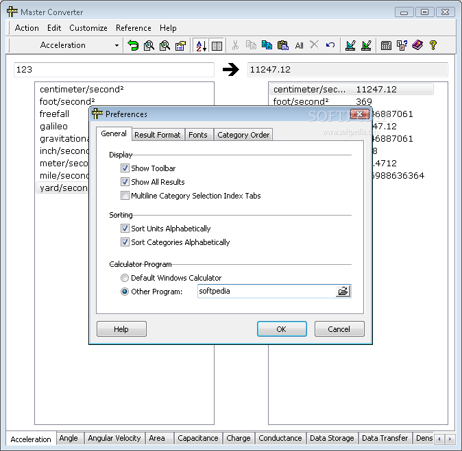Click the result field showing 11247.12
Viewport: 462px width, 451px height.
pos(348,70)
